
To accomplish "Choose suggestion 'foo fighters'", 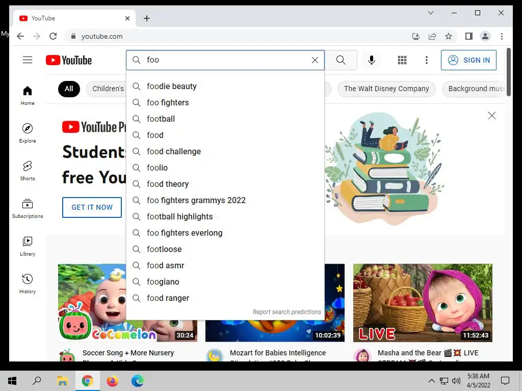I will tap(225, 103).
